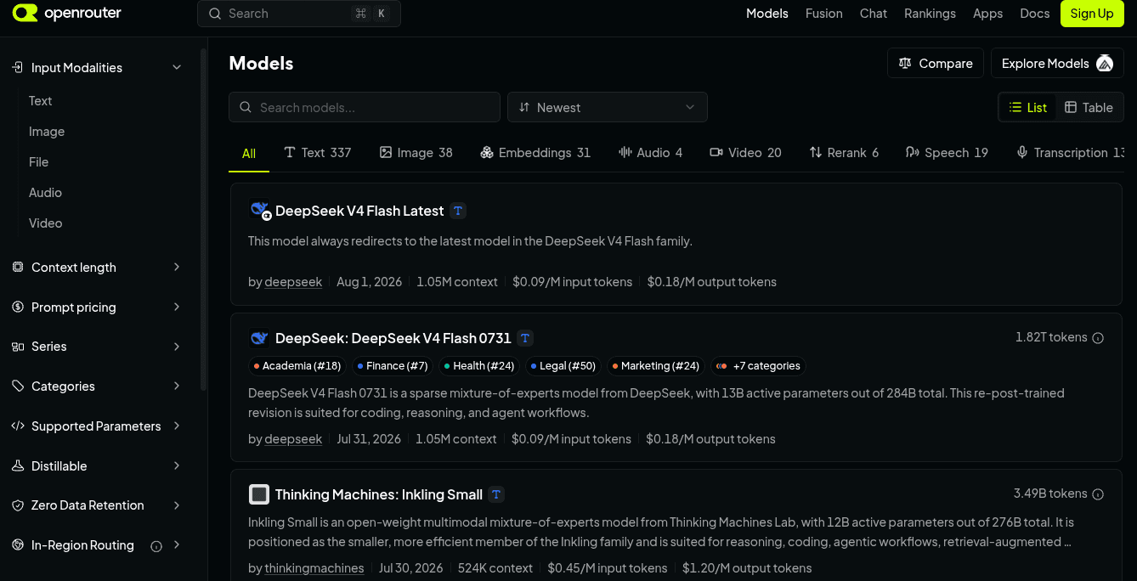Switch to Table view
The width and height of the screenshot is (1137, 581).
point(1089,107)
